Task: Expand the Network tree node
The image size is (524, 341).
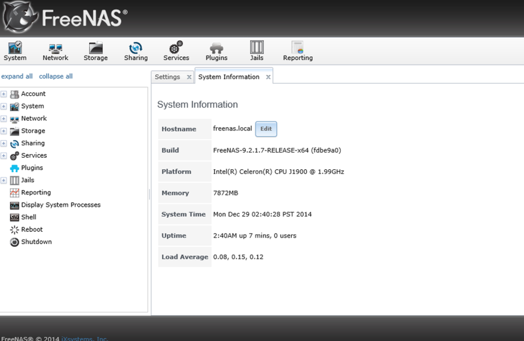Action: tap(4, 119)
